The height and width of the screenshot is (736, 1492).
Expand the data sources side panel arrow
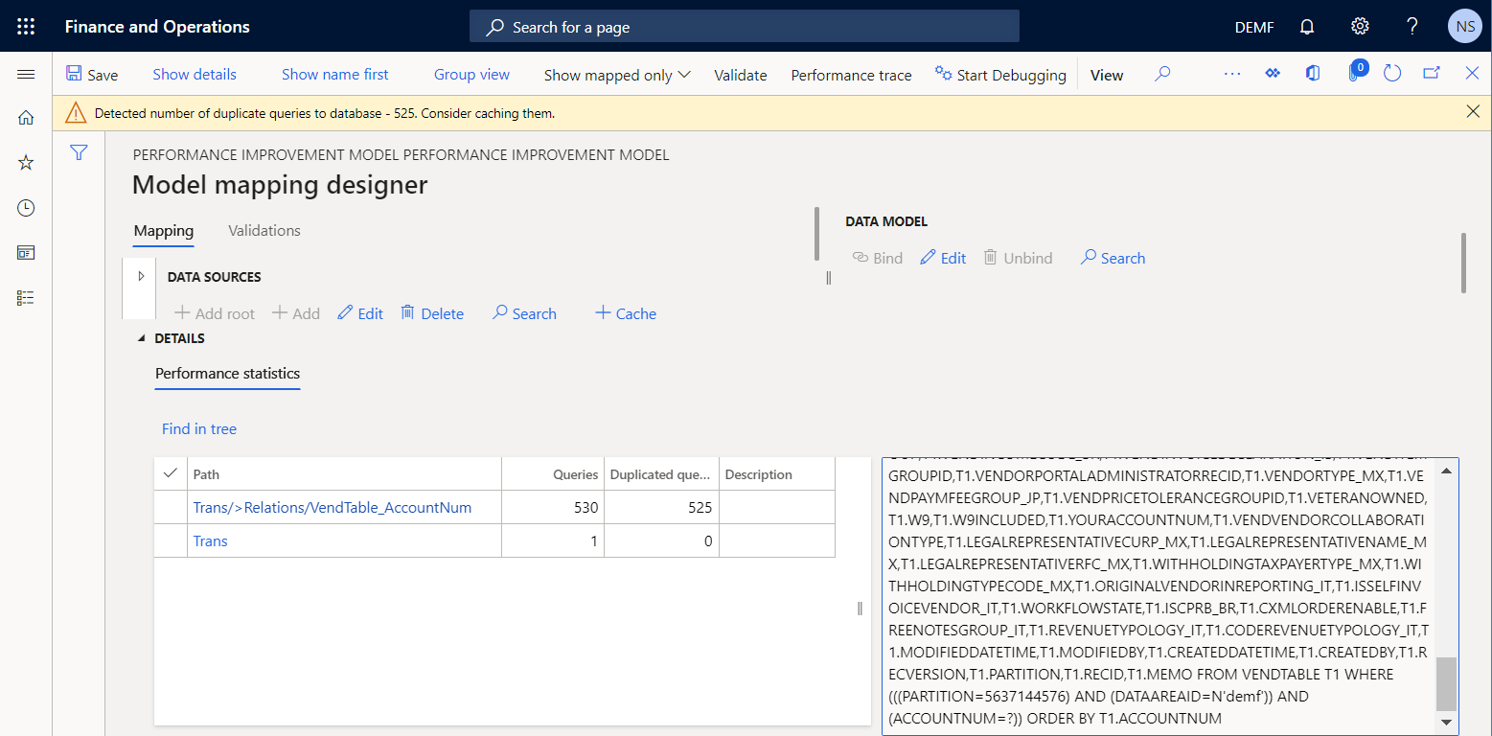click(x=141, y=276)
